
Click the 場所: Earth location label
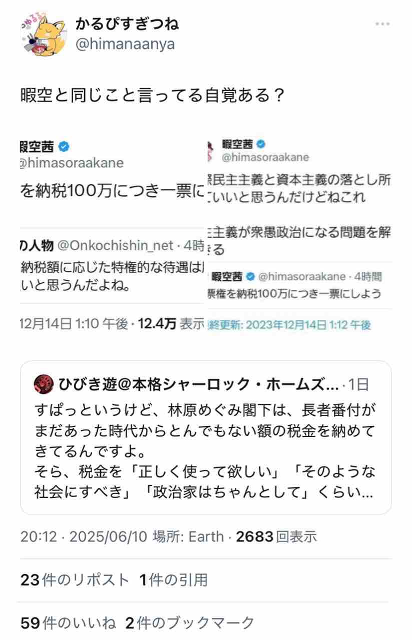[188, 537]
